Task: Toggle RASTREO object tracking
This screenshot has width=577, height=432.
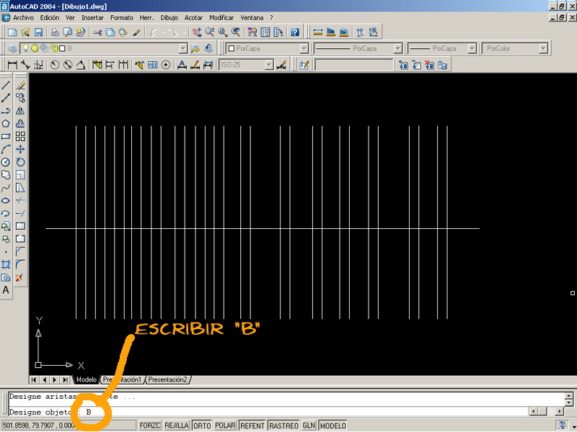Action: 283,426
